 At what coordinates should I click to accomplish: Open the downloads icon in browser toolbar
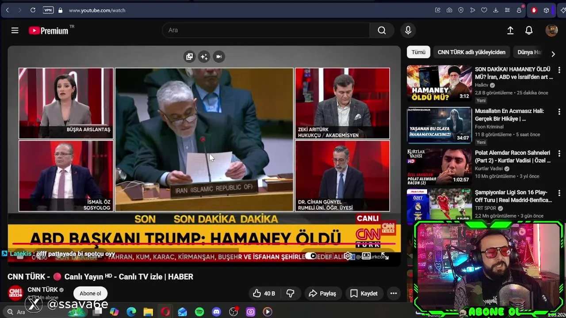[x=496, y=10]
